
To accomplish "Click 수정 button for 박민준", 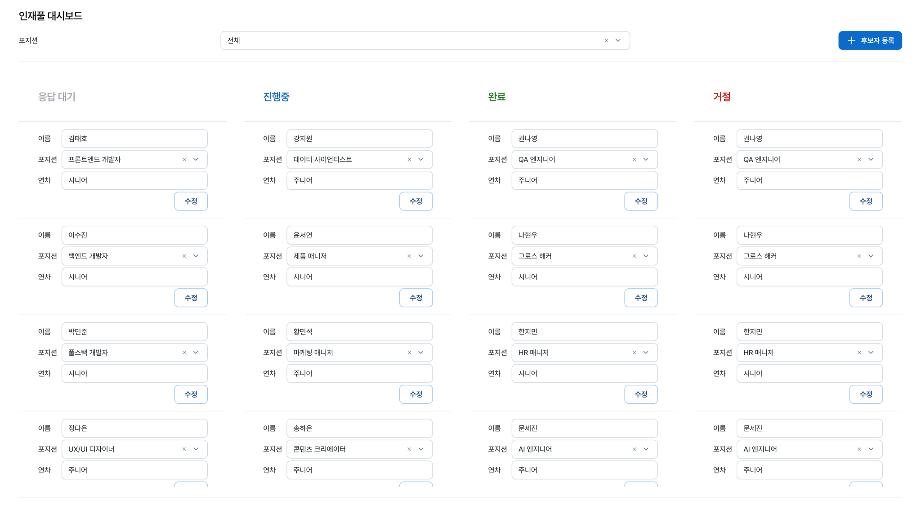I will (x=191, y=394).
